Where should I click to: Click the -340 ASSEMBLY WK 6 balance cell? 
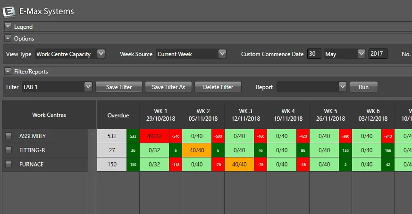[388, 136]
